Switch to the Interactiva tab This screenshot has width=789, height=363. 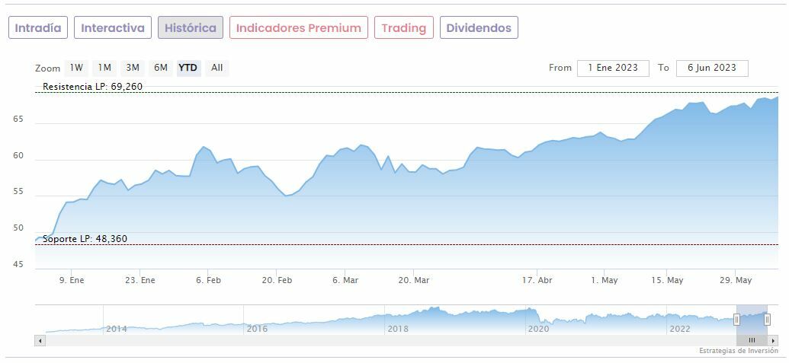[x=113, y=28]
